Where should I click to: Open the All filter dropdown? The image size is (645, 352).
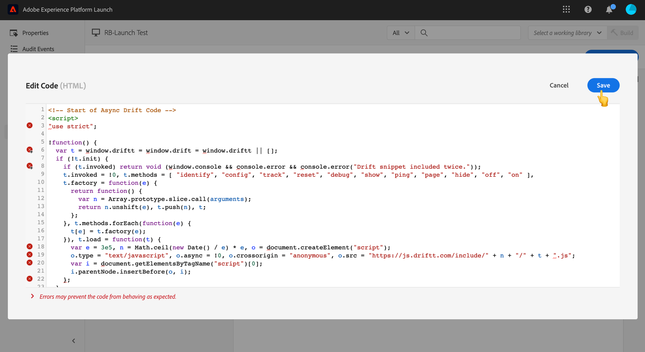coord(401,33)
